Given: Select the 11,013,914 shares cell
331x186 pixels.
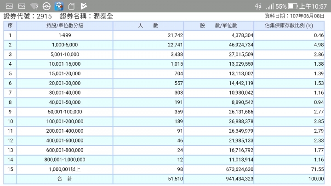Looking at the screenshot, I should point(219,160).
